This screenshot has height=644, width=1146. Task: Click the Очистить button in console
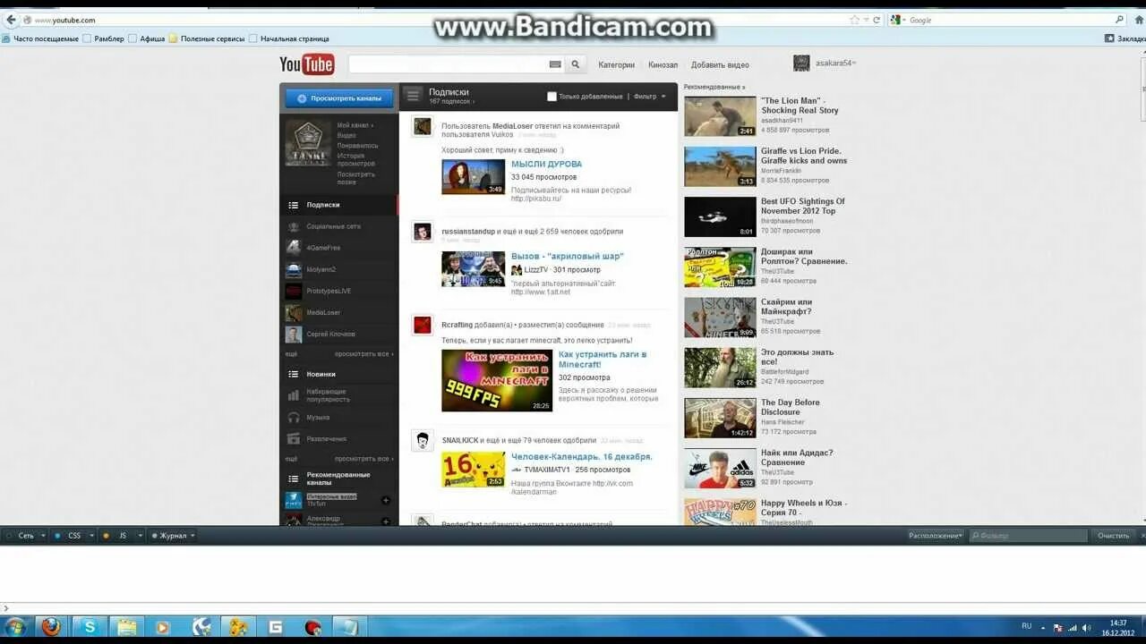1114,536
